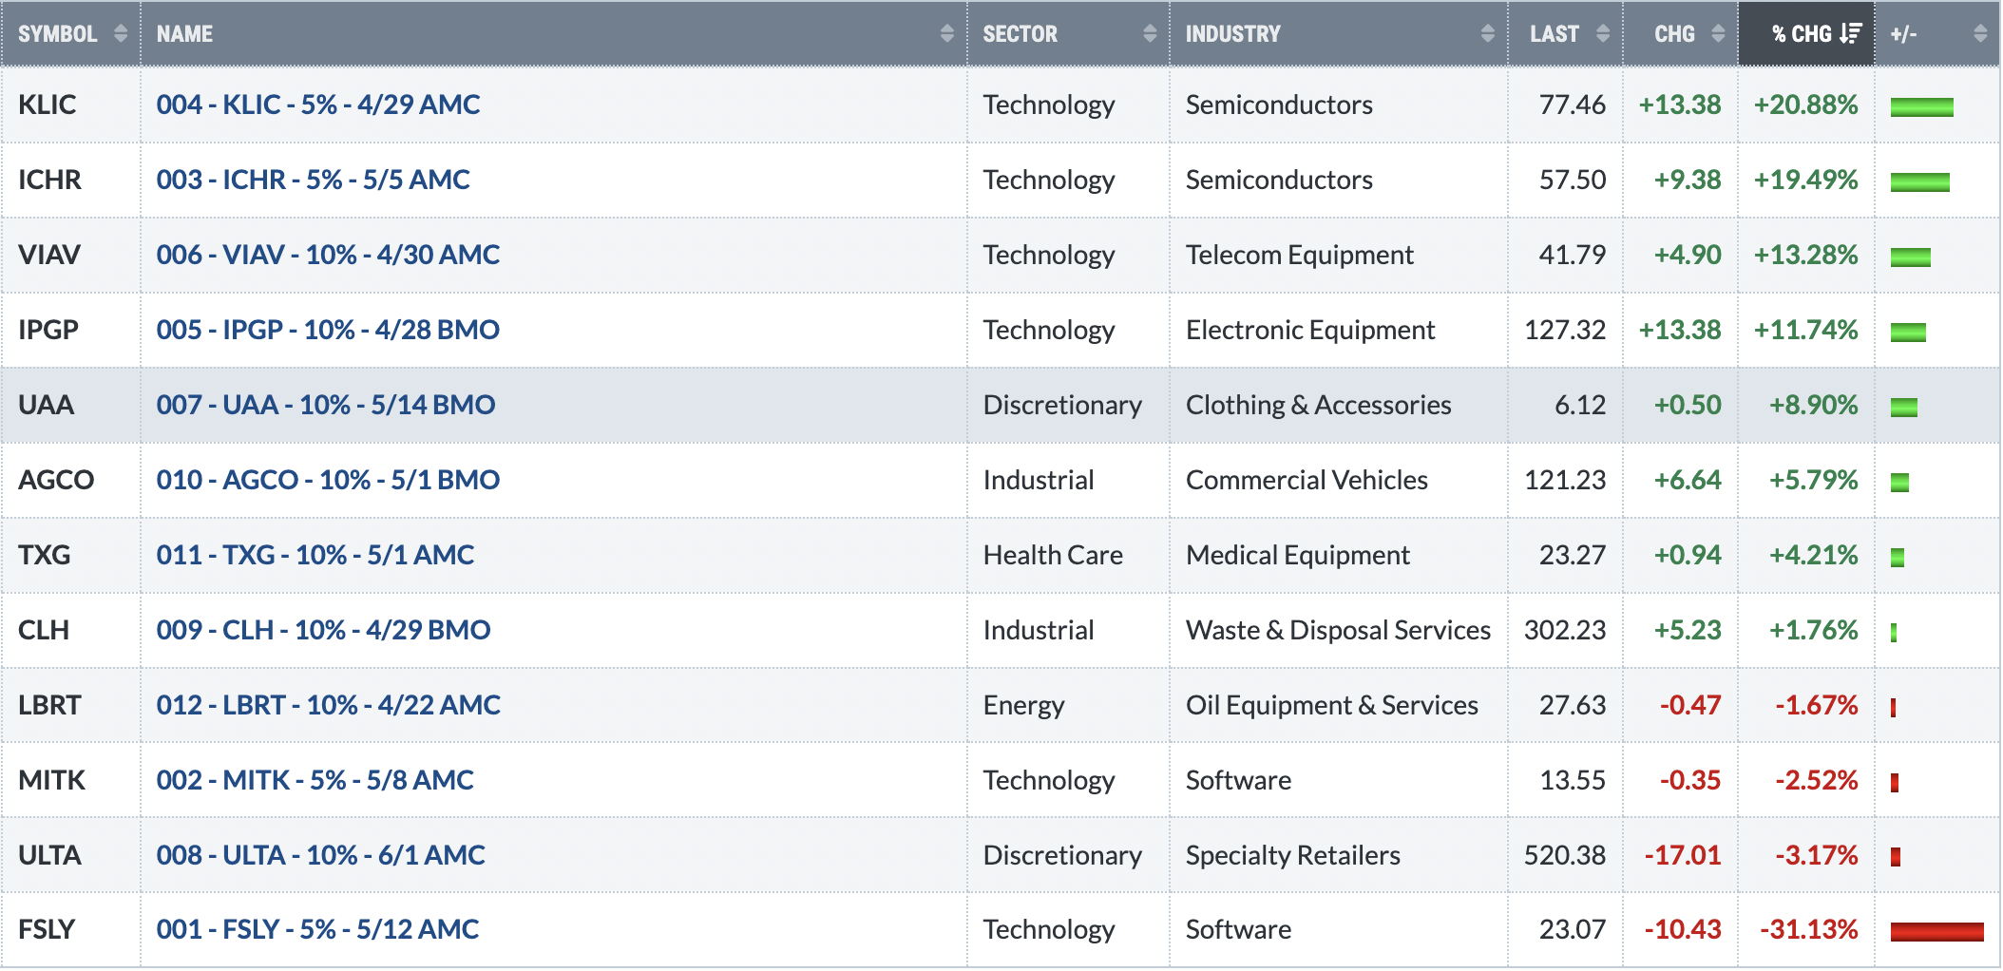Image resolution: width=2003 pixels, height=971 pixels.
Task: Select the LBRT row's -1.67% value
Action: pos(1816,705)
